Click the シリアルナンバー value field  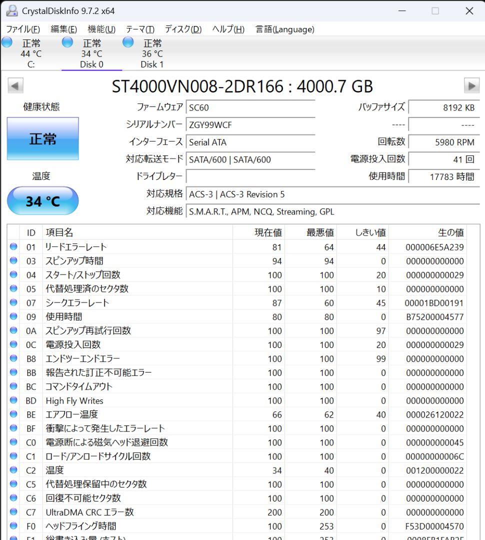click(250, 124)
